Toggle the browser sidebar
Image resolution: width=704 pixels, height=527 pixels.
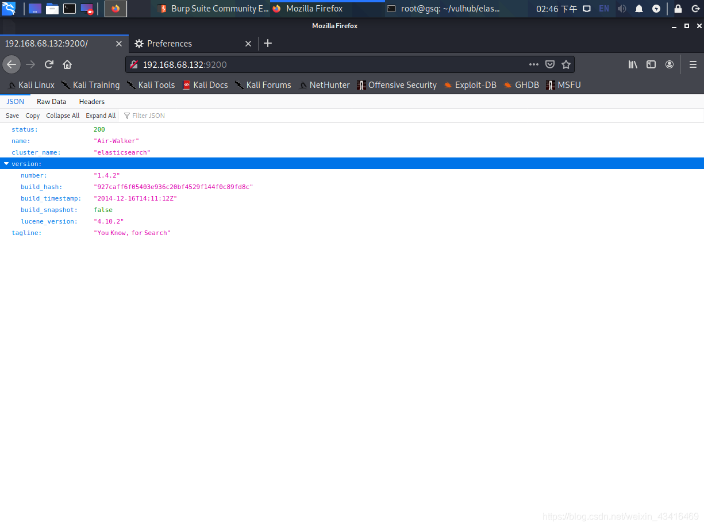651,64
